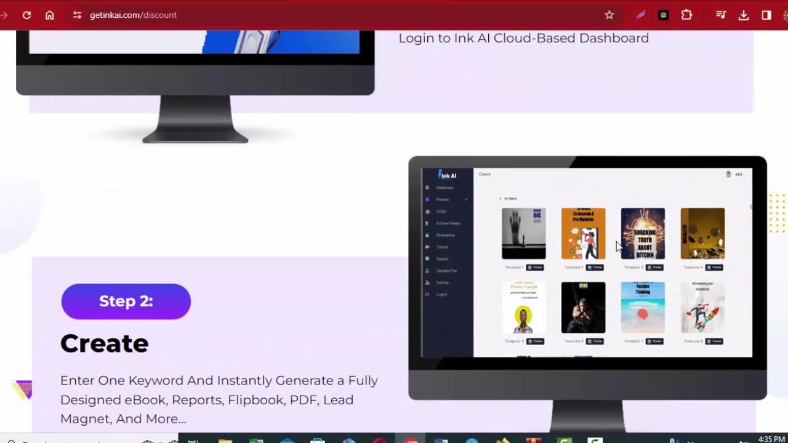Expand the Projects chevron in the sidebar
The image size is (788, 443).
(x=466, y=199)
